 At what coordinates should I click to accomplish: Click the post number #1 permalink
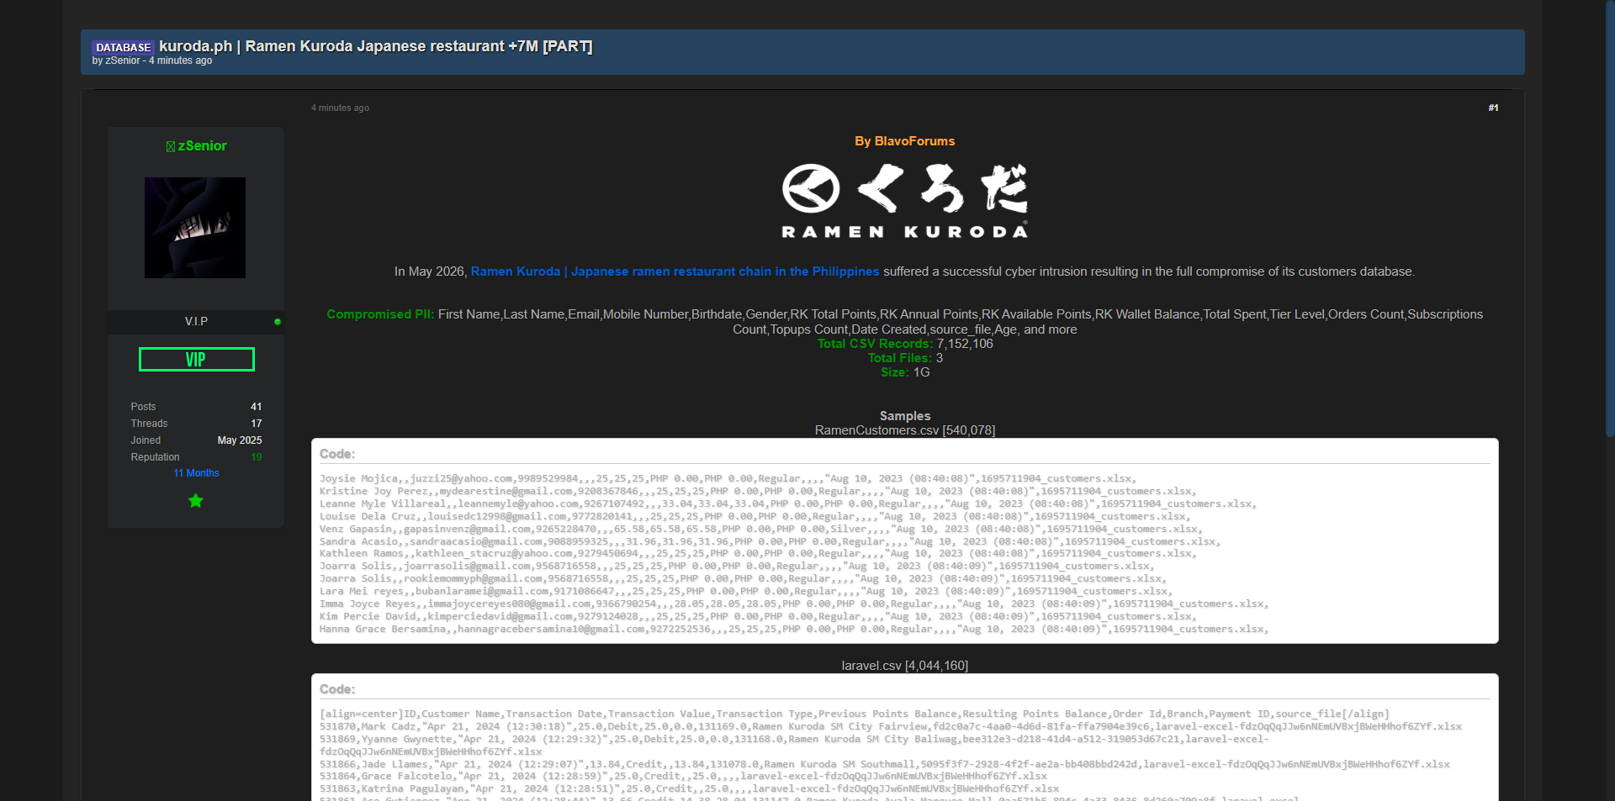pyautogui.click(x=1493, y=108)
